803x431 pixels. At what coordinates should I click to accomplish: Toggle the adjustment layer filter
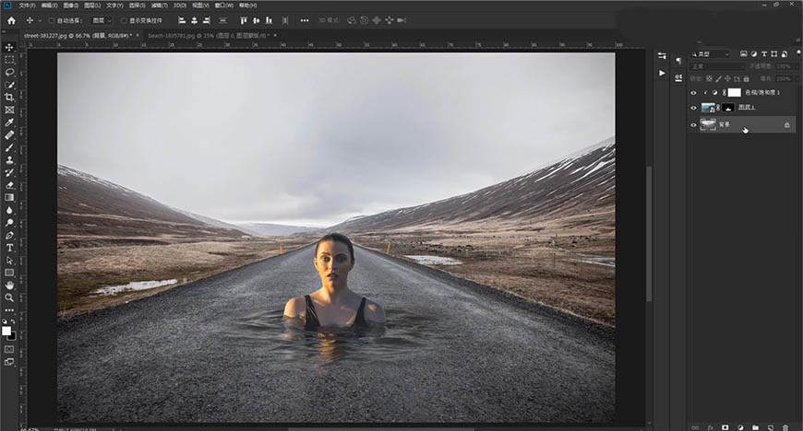(754, 53)
